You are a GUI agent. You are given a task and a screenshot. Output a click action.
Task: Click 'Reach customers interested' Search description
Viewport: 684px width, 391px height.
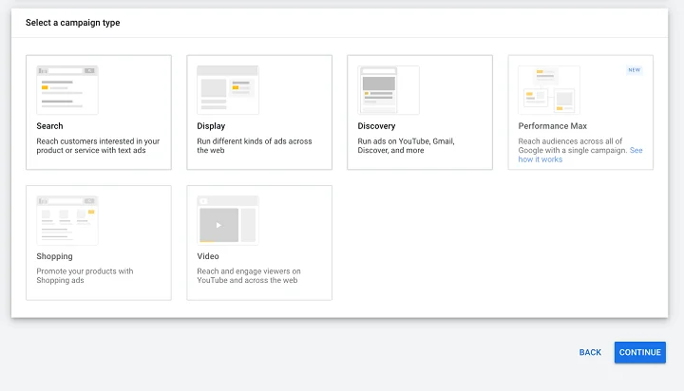[98, 145]
